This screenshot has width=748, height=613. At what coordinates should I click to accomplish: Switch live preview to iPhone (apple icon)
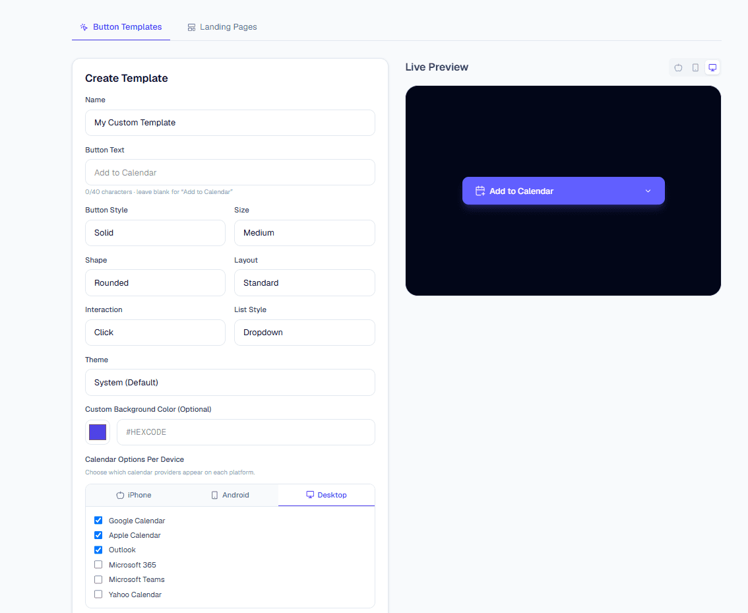pos(678,68)
